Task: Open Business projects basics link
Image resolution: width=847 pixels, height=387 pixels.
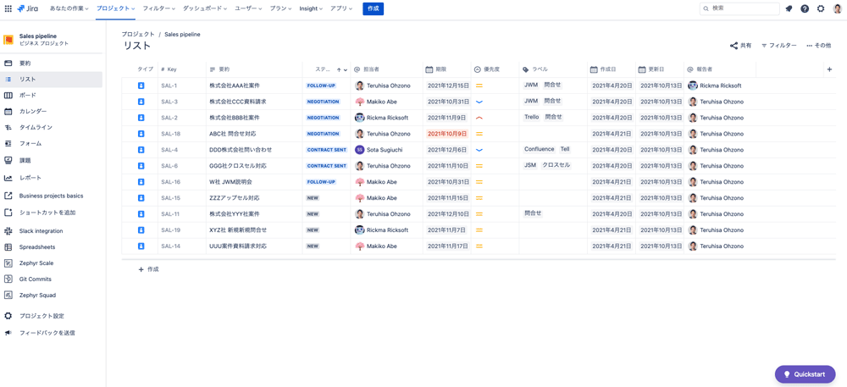Action: pos(51,196)
